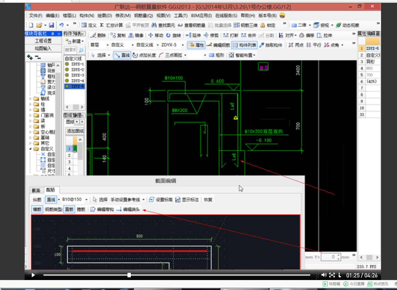Select the 删除 (delete) tool
This screenshot has width=397, height=290.
[x=98, y=35]
